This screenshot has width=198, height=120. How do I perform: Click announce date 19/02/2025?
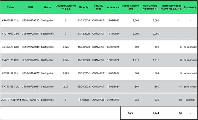[113, 20]
